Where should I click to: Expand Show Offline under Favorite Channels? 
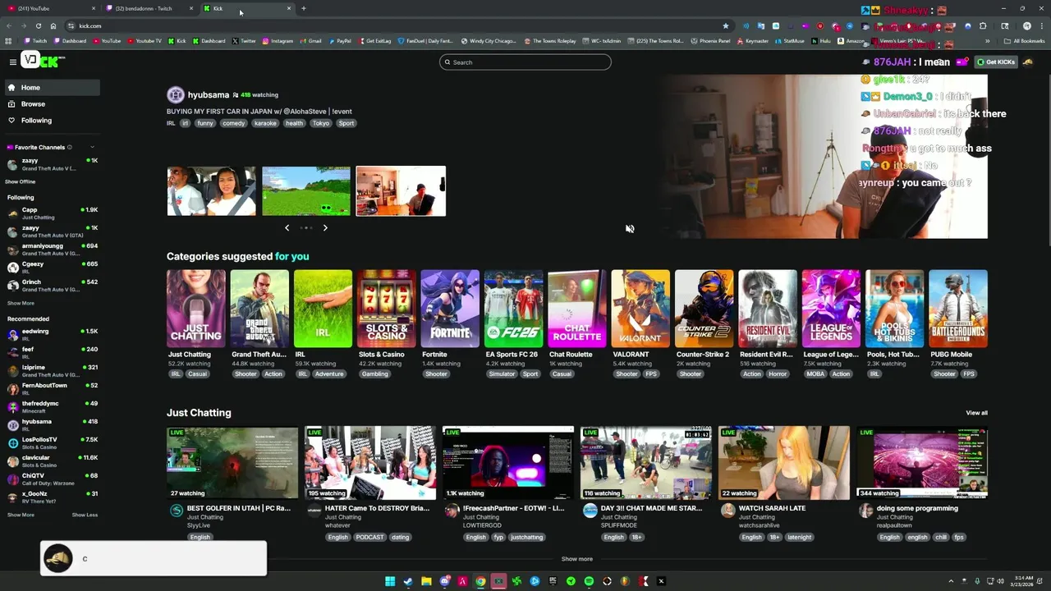click(21, 181)
